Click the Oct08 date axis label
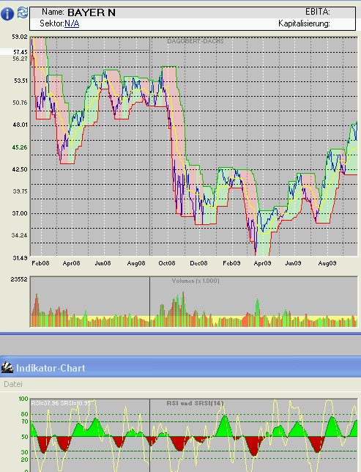 click(x=167, y=263)
